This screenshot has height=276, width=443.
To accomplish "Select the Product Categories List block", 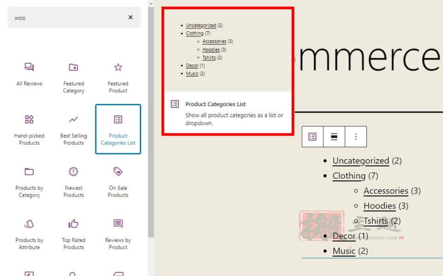I will click(x=118, y=129).
